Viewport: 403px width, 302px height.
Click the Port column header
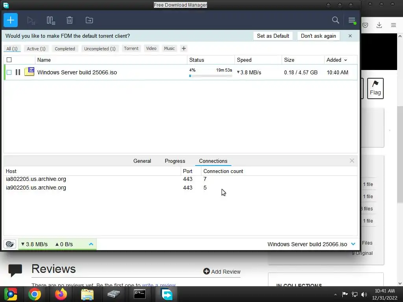[x=191, y=171]
